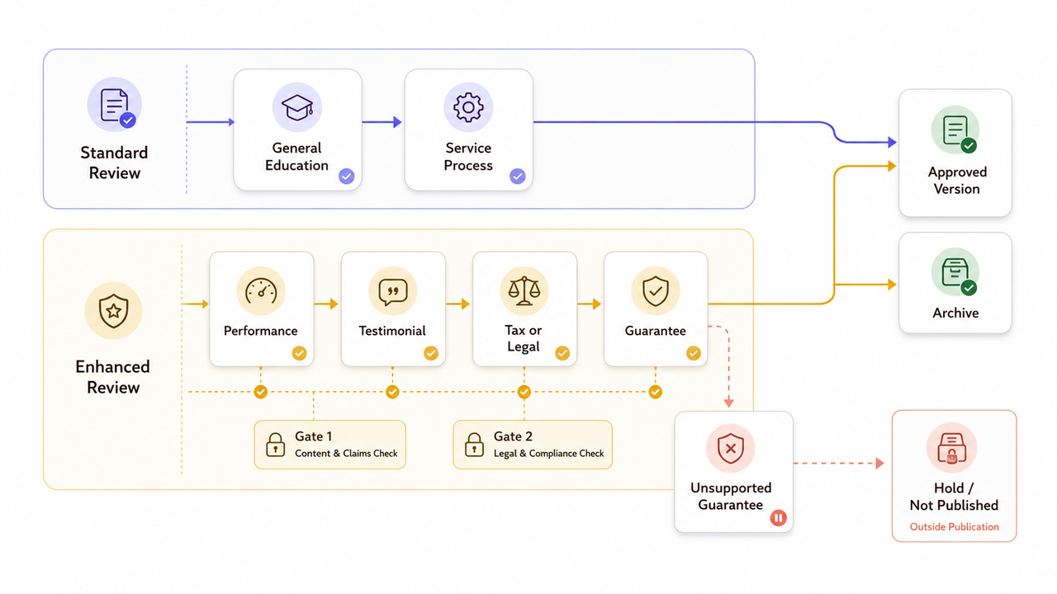Click the Standard Review document icon
This screenshot has height=594, width=1057.
[115, 106]
